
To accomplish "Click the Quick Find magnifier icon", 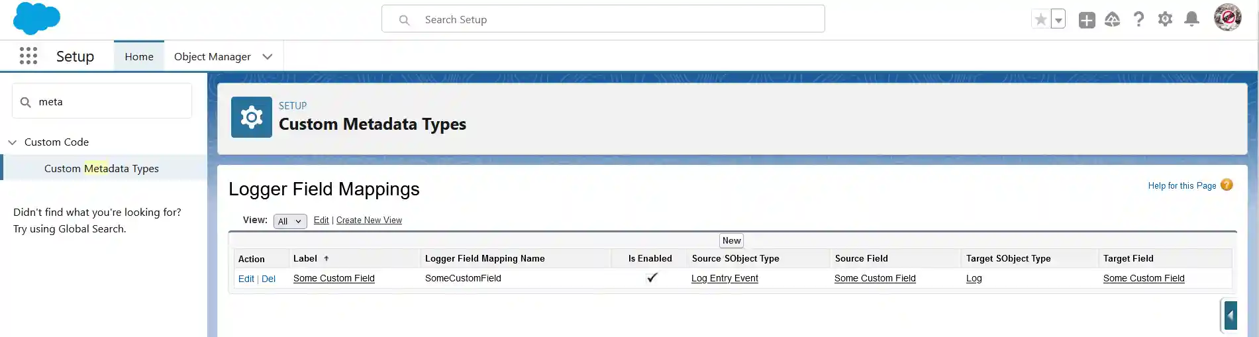I will [x=26, y=102].
